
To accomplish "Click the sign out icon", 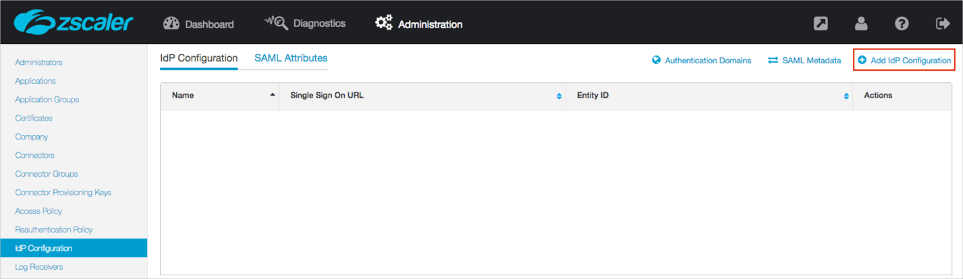I will 943,24.
